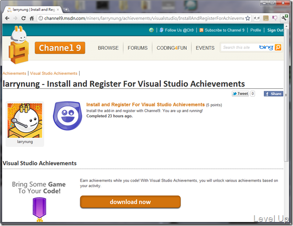Click the 'Earn achievements while you code!' paragraph

point(179,183)
